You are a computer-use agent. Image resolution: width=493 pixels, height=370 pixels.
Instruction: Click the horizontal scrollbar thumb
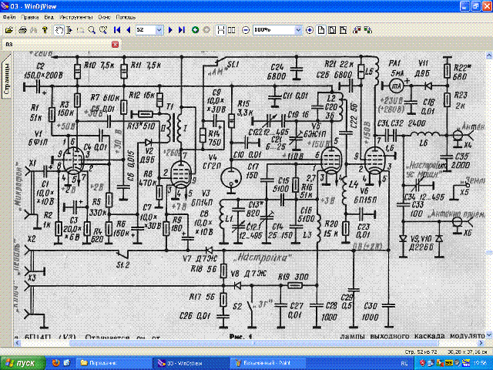point(253,342)
